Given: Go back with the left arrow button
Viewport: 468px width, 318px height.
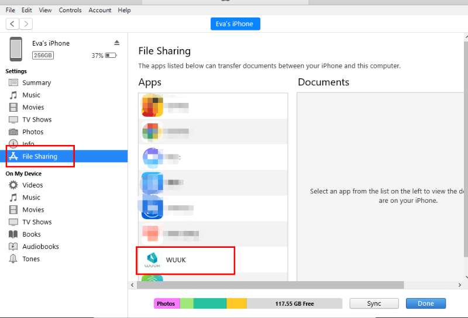Looking at the screenshot, I should point(12,23).
